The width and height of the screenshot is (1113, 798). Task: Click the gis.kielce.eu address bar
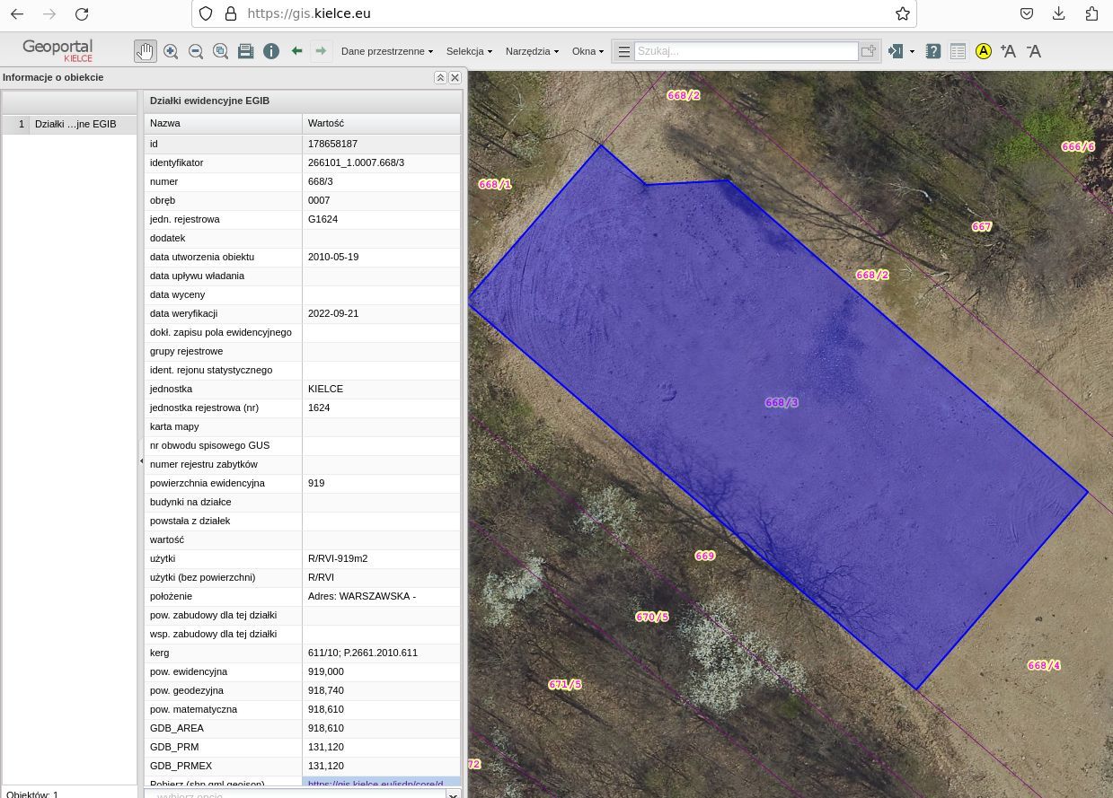click(x=554, y=13)
